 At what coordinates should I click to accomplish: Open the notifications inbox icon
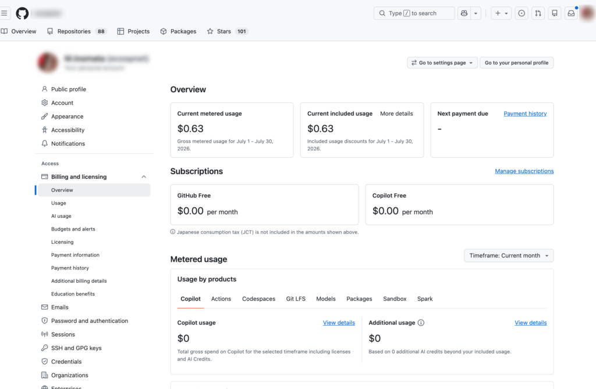tap(571, 13)
